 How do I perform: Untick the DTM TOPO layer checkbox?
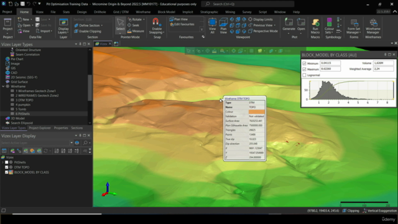click(x=7, y=167)
